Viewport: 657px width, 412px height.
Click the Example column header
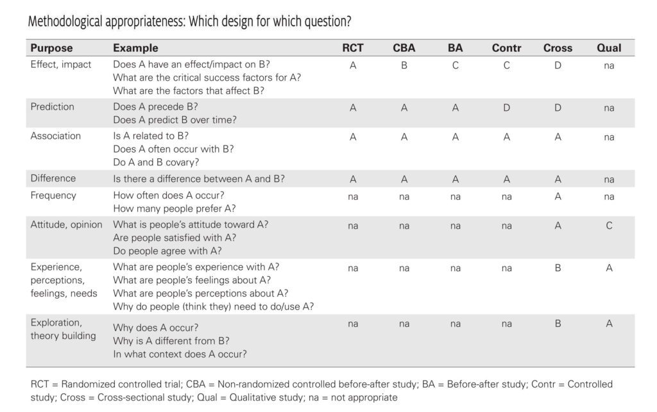tap(136, 48)
